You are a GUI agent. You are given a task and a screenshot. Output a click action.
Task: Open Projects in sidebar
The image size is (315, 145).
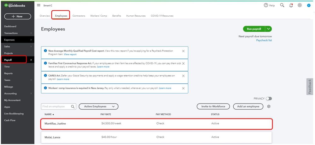9,53
